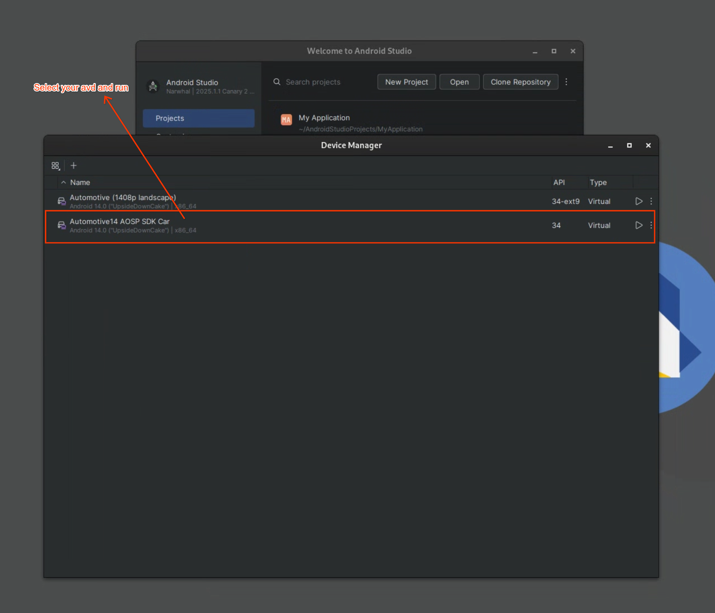Click the search magnifier icon
Image resolution: width=715 pixels, height=613 pixels.
pyautogui.click(x=277, y=82)
